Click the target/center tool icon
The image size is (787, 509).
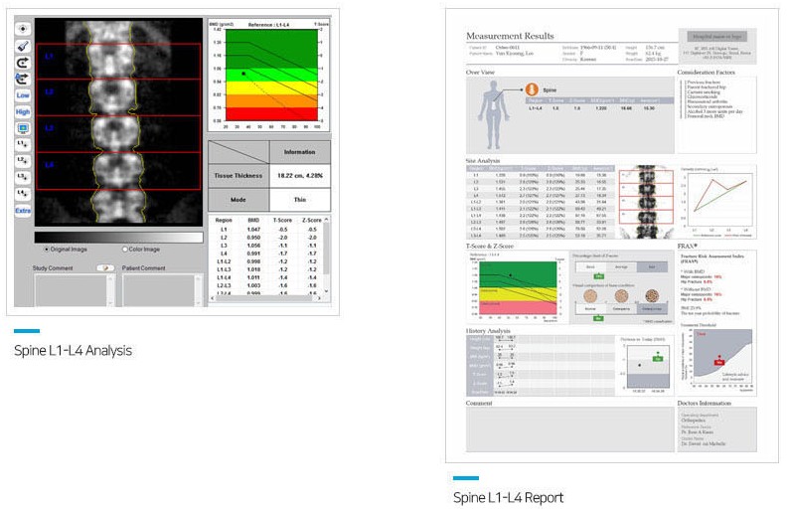(23, 29)
